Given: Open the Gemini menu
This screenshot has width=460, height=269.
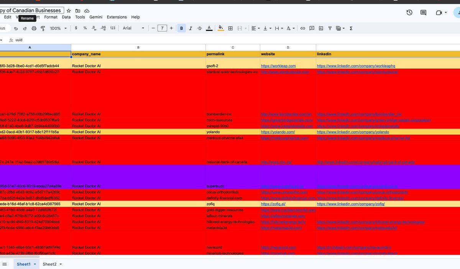Looking at the screenshot, I should coord(96,17).
